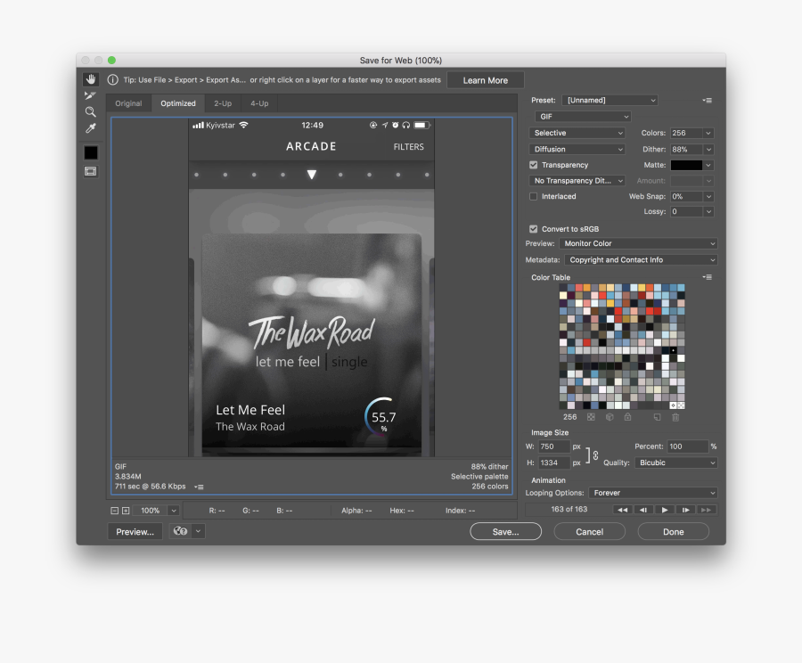This screenshot has height=663, width=802.
Task: Switch to the Original tab
Action: 128,103
